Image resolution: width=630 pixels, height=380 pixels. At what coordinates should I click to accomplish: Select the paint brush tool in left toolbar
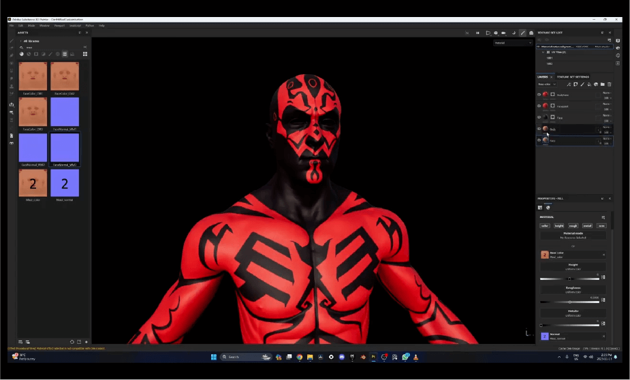(x=12, y=41)
